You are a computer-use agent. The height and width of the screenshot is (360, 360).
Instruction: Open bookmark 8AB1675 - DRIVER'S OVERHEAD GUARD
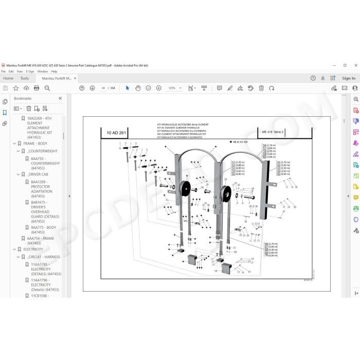tap(45, 212)
